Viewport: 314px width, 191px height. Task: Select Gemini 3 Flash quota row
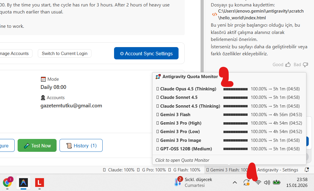coord(229,115)
